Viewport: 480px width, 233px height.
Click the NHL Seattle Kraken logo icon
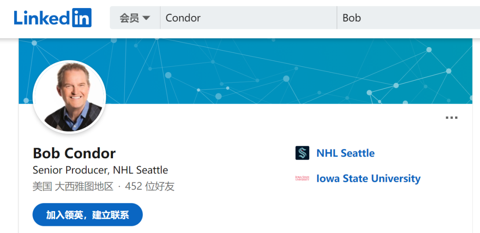tap(302, 153)
